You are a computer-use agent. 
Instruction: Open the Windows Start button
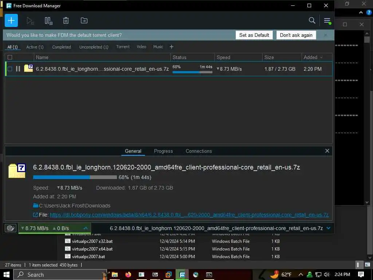coord(7,275)
